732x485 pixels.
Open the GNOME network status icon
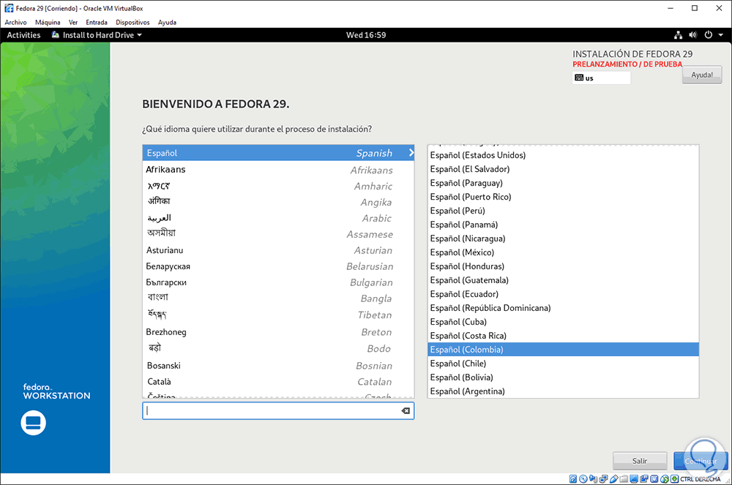679,35
